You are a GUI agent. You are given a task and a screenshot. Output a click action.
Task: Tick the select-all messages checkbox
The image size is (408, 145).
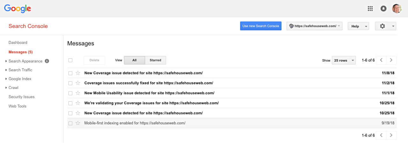coord(70,60)
